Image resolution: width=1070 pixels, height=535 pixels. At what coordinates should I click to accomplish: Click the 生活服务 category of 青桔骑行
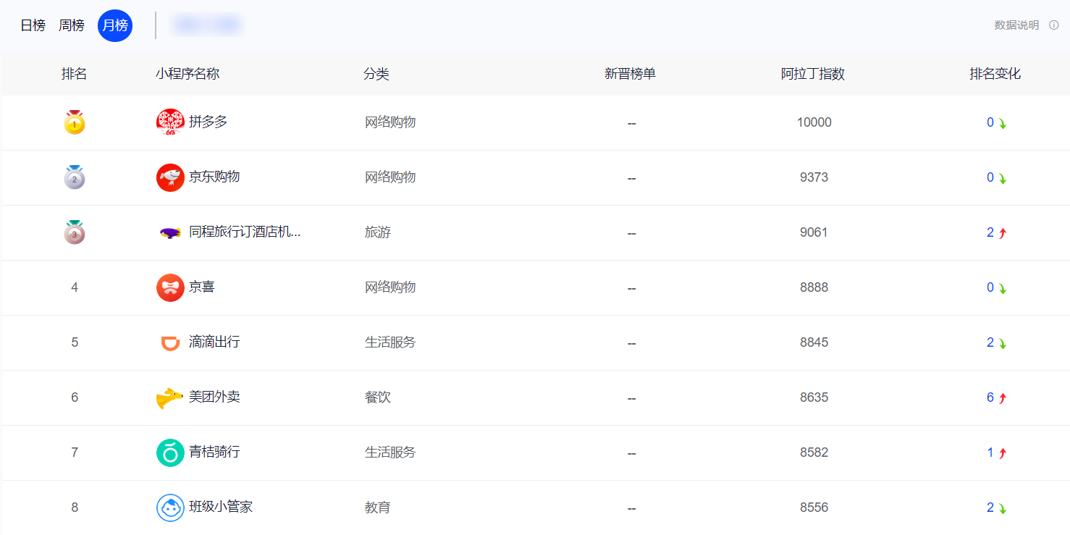pyautogui.click(x=390, y=452)
